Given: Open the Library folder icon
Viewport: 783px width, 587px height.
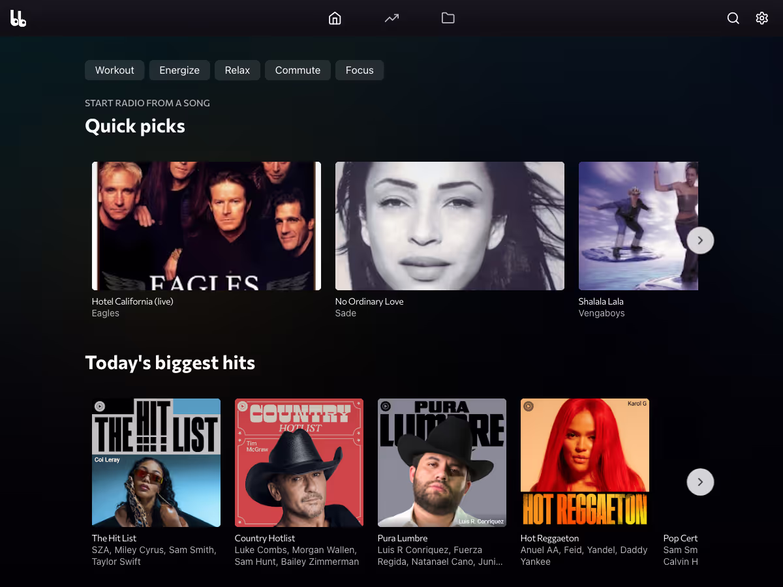Looking at the screenshot, I should point(448,18).
